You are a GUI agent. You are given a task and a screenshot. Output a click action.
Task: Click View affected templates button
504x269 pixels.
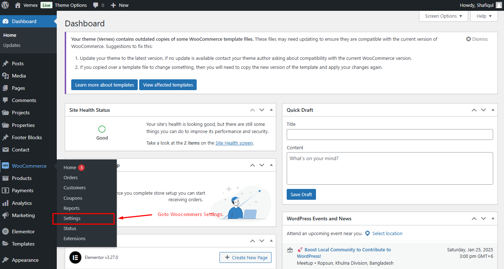[x=168, y=85]
